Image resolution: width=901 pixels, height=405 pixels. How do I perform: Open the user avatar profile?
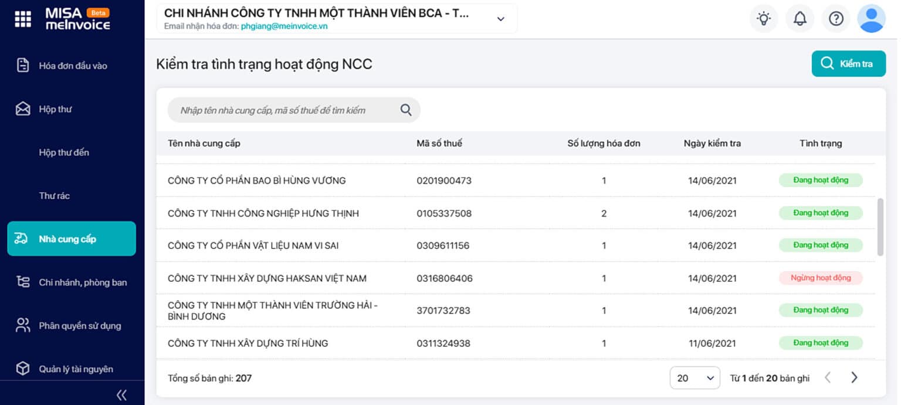[872, 19]
